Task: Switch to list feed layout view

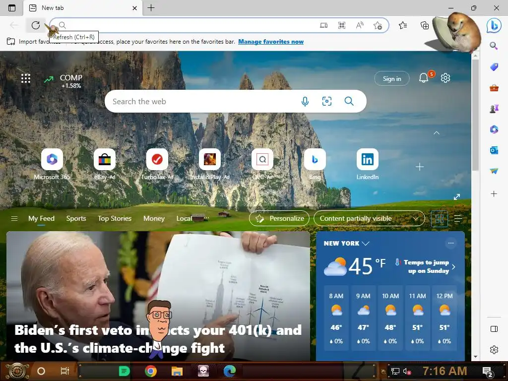Action: point(458,219)
